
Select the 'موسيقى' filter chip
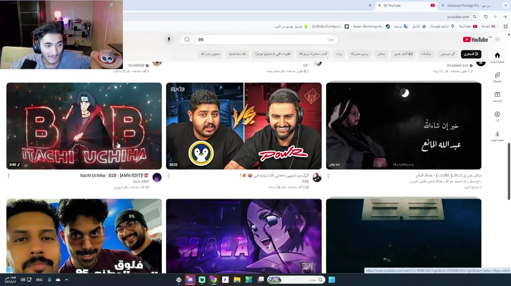[x=448, y=54]
